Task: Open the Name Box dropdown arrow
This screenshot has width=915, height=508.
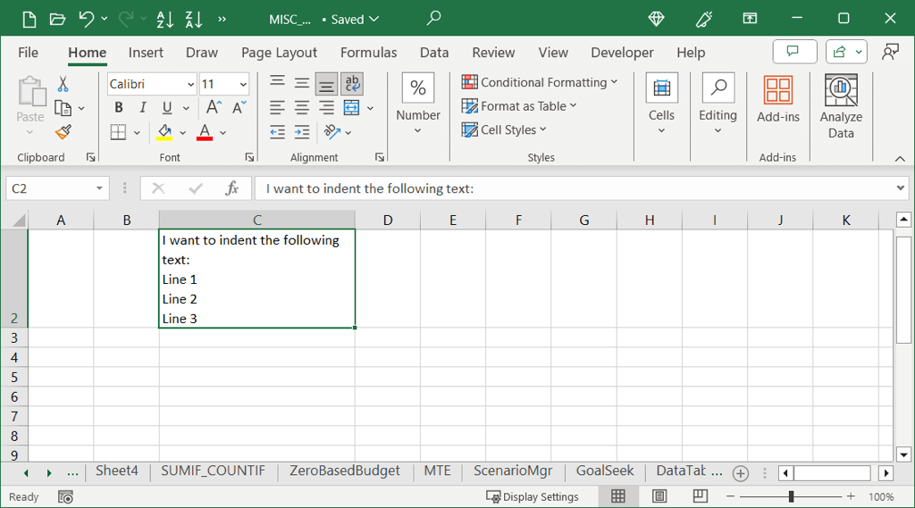Action: click(99, 188)
